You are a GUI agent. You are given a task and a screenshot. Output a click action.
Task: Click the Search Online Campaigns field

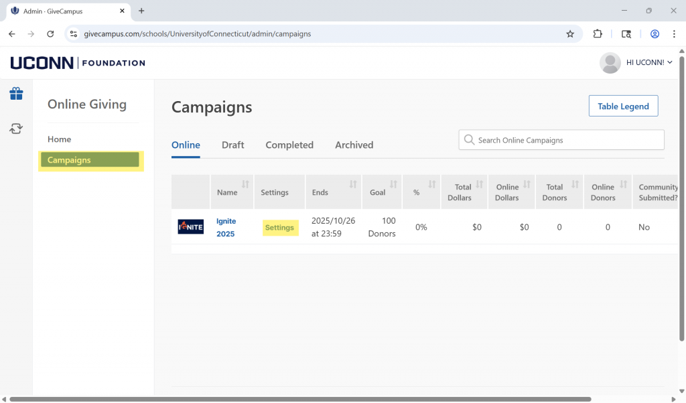coord(561,141)
